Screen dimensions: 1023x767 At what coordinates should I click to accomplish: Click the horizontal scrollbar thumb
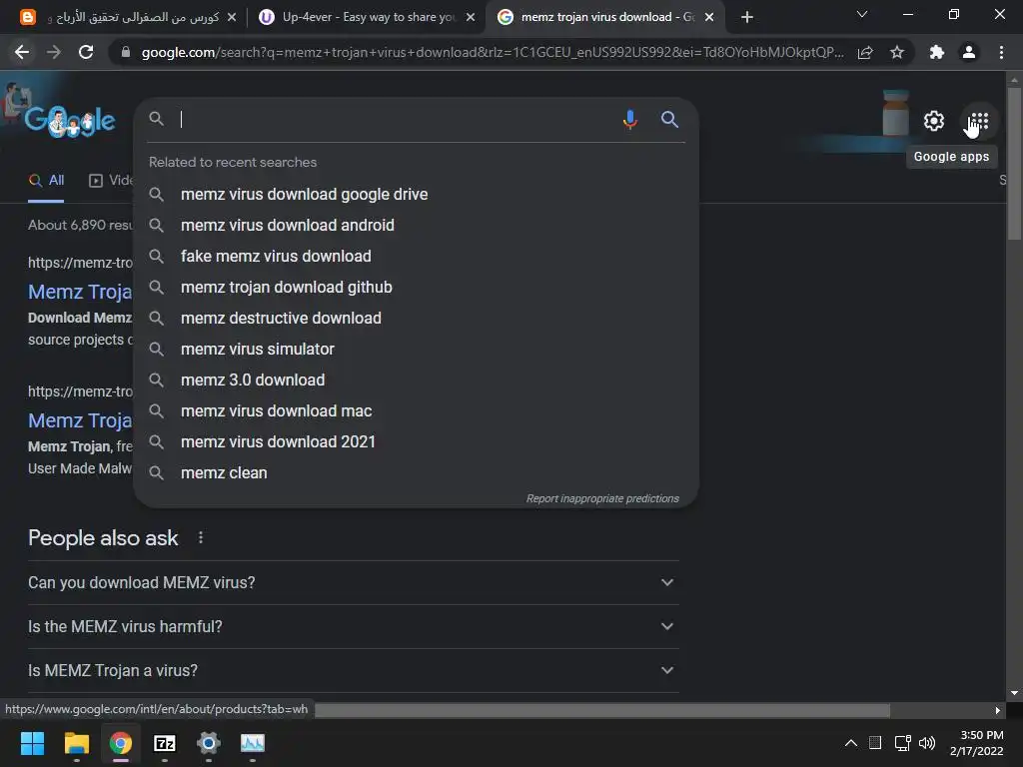pyautogui.click(x=602, y=710)
